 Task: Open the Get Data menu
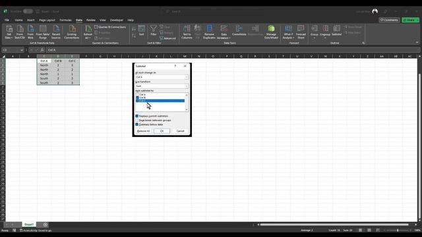(x=9, y=32)
